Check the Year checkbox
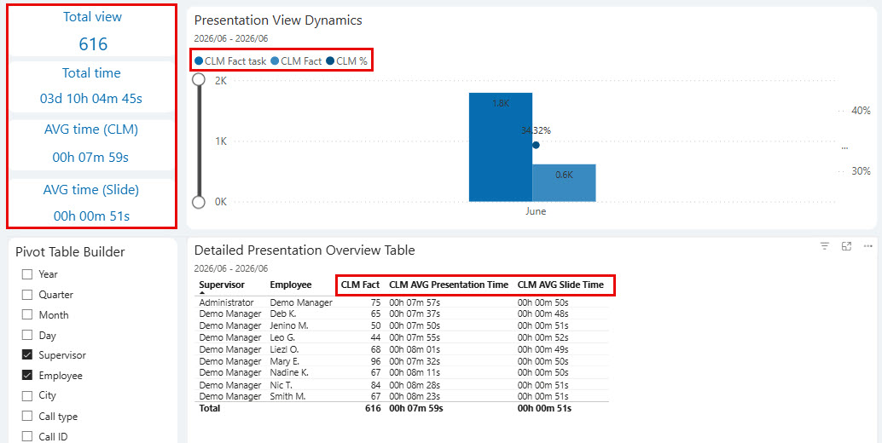The width and height of the screenshot is (882, 443). point(27,274)
